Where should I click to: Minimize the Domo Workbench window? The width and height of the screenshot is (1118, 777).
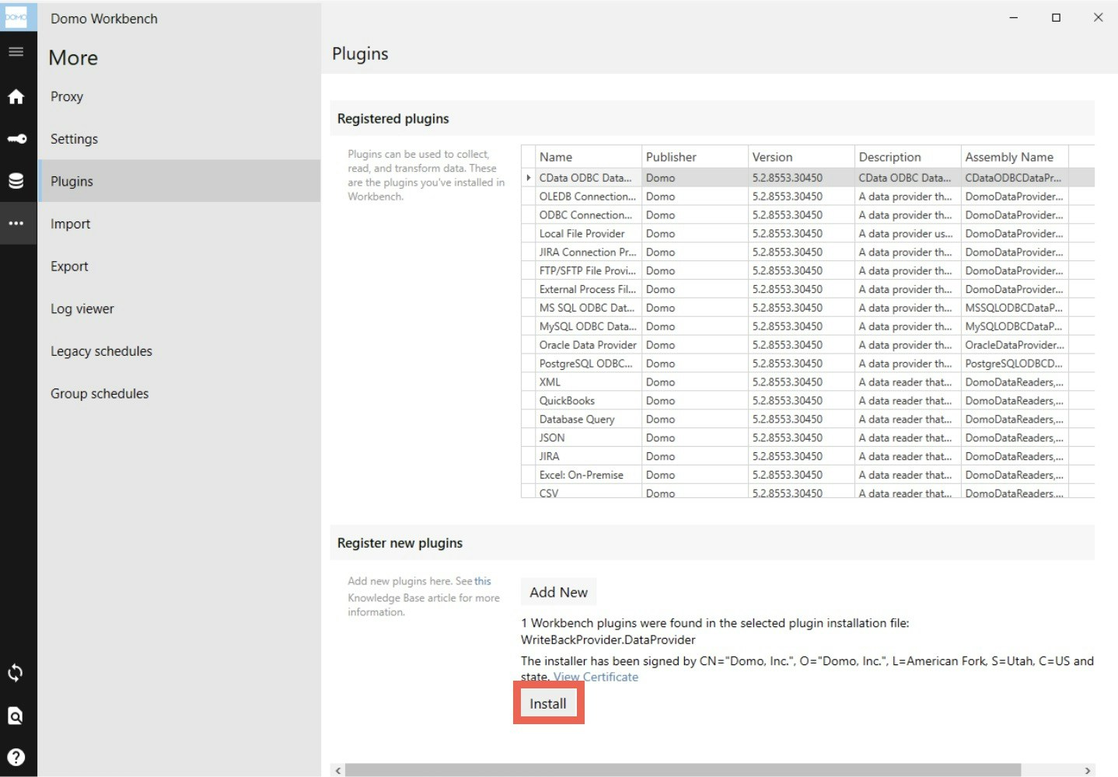click(1014, 17)
